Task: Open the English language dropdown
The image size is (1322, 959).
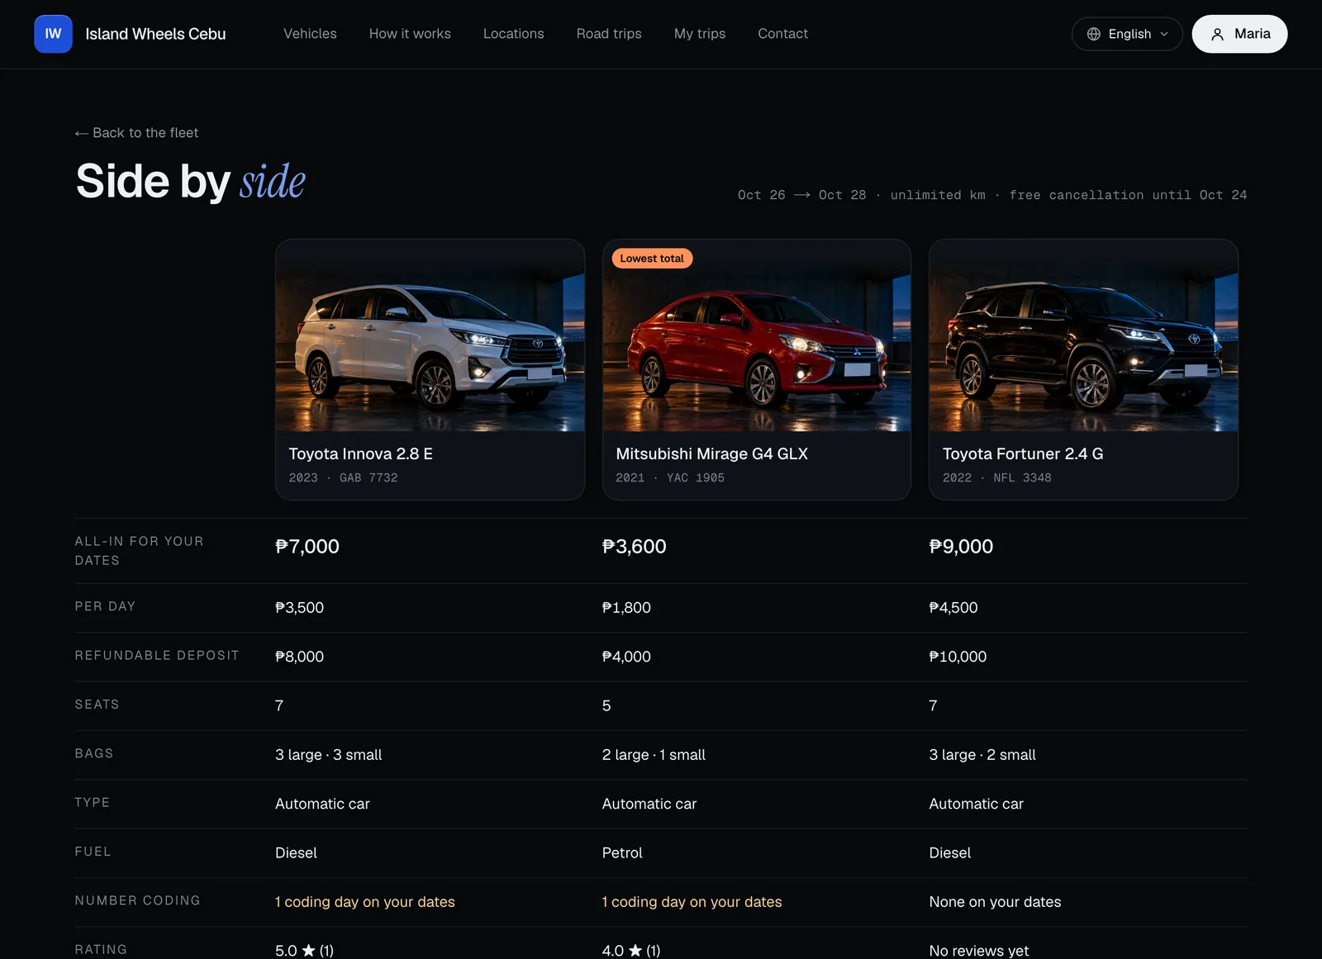Action: click(1127, 34)
